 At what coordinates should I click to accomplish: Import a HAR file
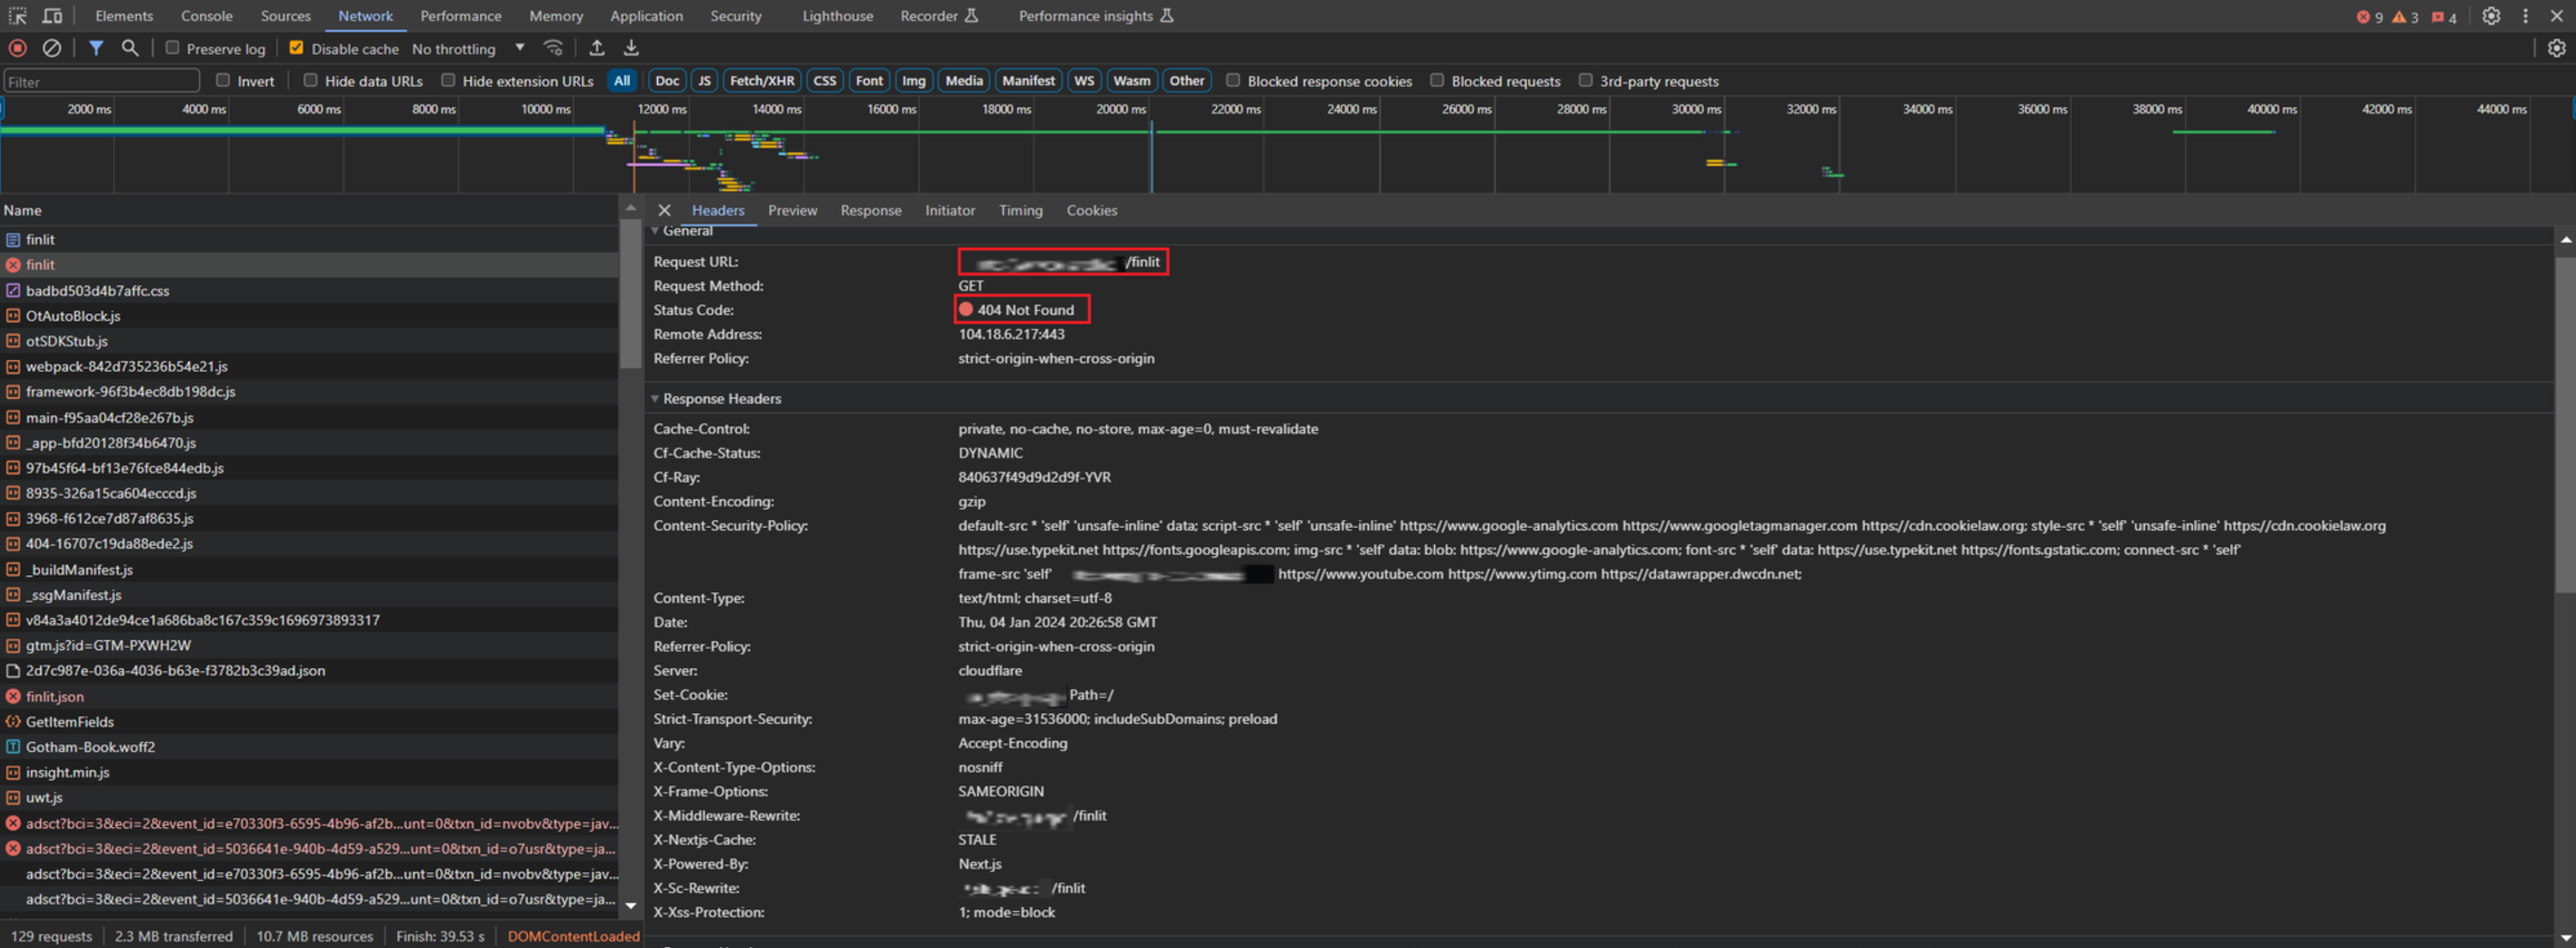tap(597, 48)
